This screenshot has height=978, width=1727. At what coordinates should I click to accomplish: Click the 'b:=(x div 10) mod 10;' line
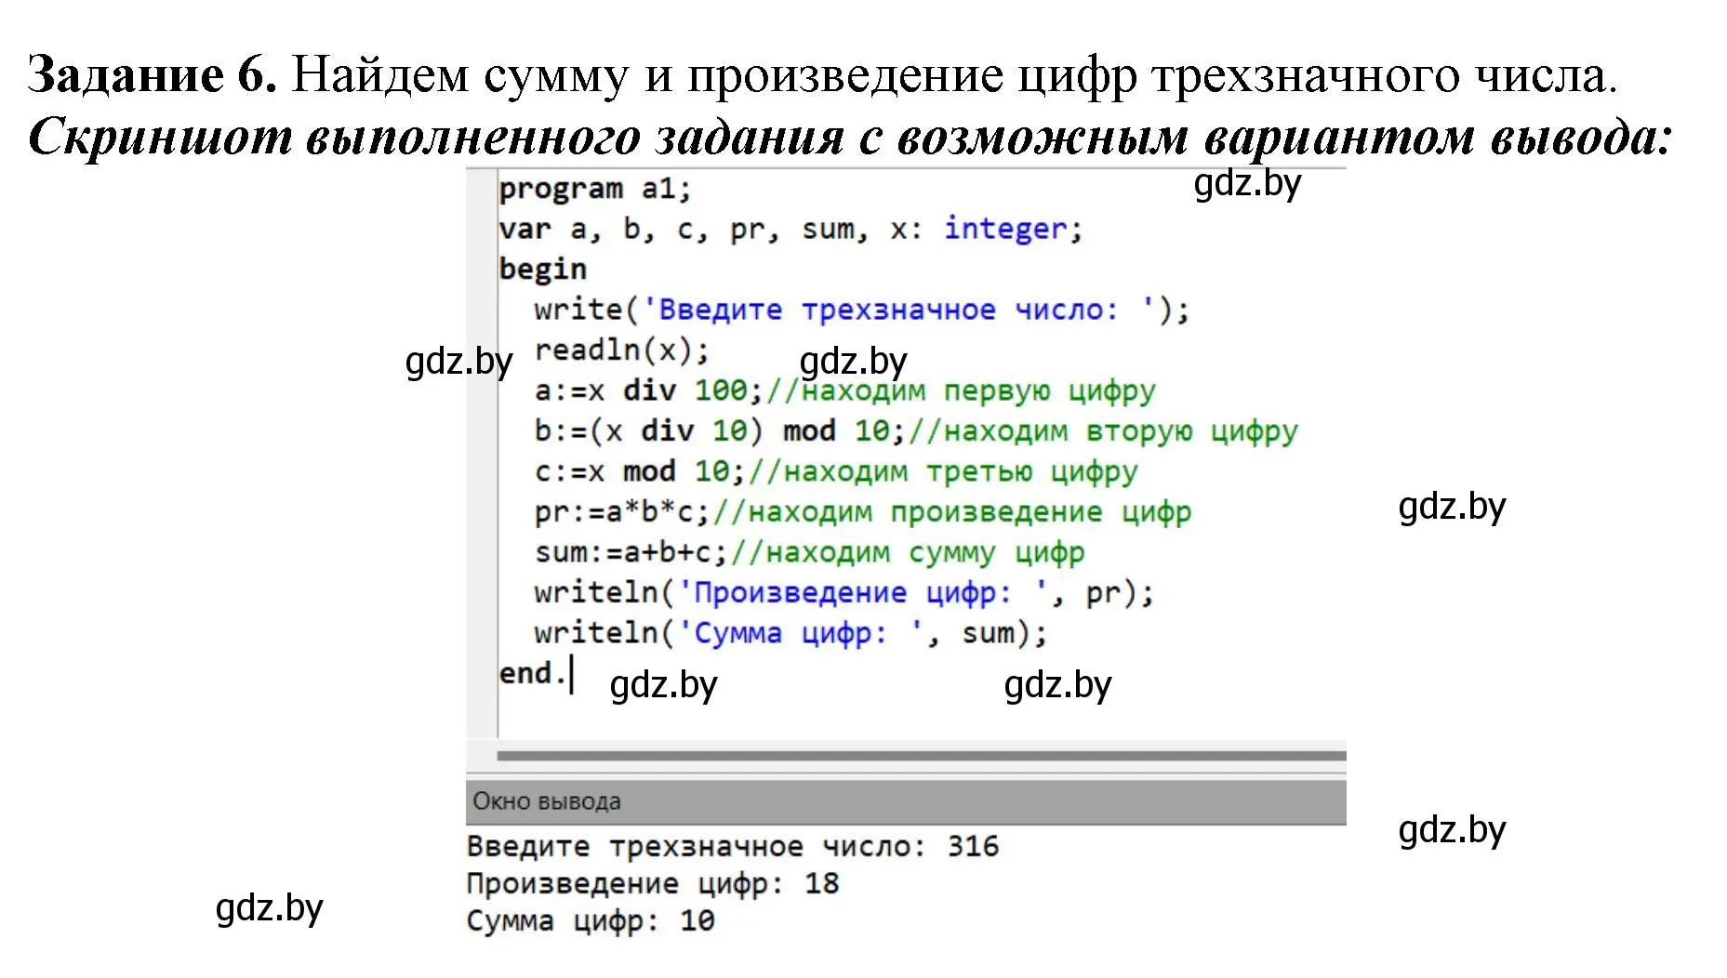coord(916,431)
